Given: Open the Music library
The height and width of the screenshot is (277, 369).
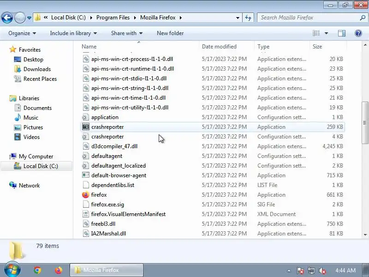Looking at the screenshot, I should [x=30, y=118].
